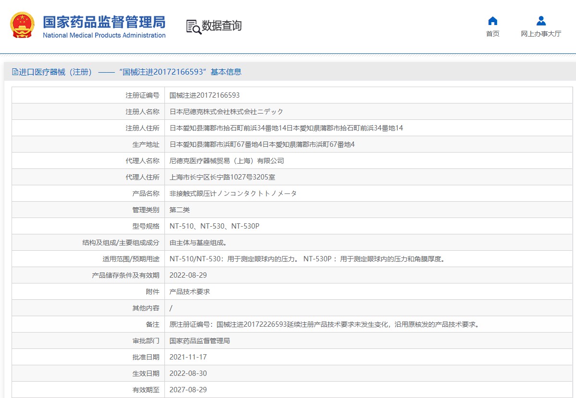Select the 适用范围 value about 眼球内的压力
This screenshot has height=398, width=576.
[308, 259]
